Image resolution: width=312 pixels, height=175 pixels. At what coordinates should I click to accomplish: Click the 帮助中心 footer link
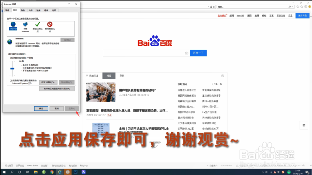tap(84, 165)
